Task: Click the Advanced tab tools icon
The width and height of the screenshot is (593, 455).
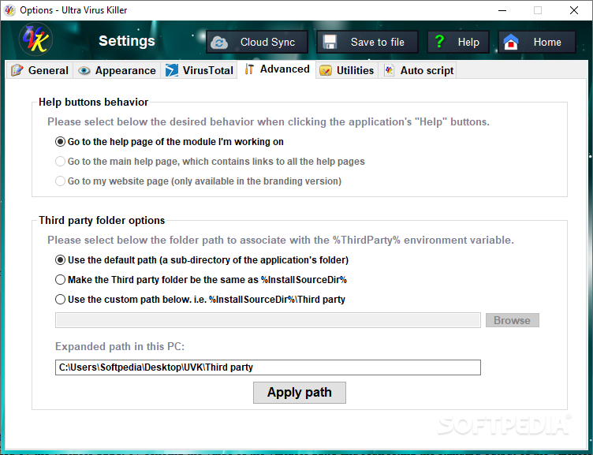Action: coord(249,69)
